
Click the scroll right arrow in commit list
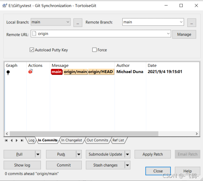(197, 134)
